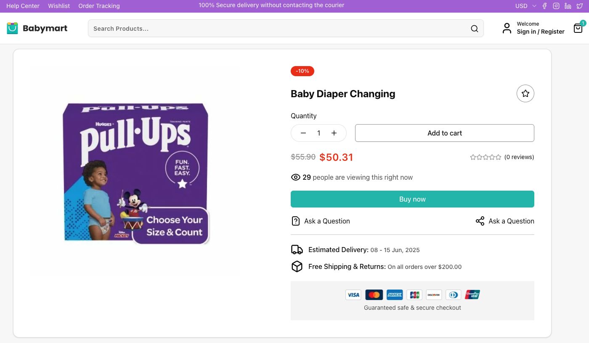589x343 pixels.
Task: Go to Order Tracking page
Action: [99, 6]
